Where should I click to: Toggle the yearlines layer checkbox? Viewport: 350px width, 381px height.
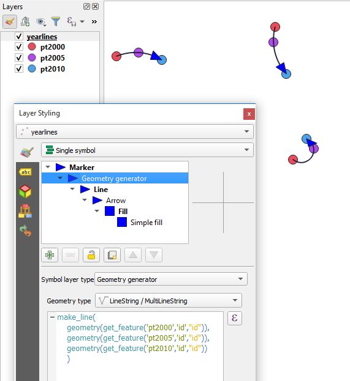coord(19,36)
